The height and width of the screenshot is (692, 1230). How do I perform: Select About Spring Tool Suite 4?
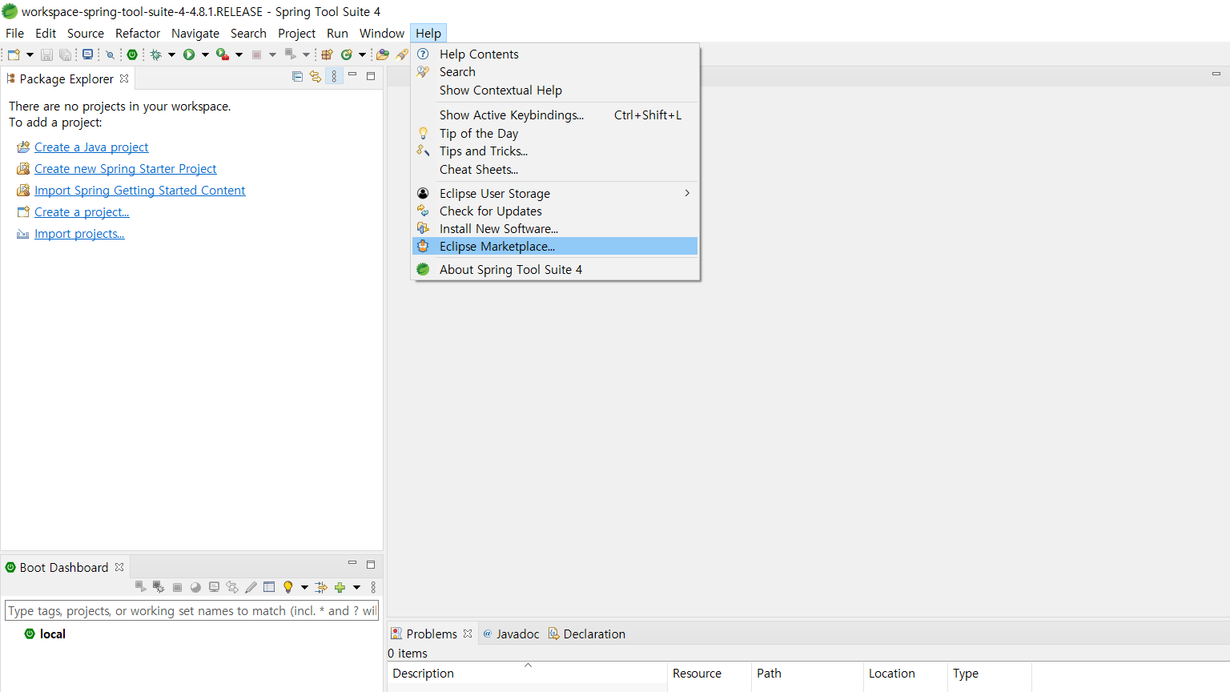[555, 269]
